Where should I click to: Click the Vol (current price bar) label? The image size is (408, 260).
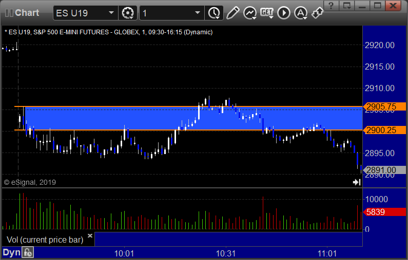point(45,240)
